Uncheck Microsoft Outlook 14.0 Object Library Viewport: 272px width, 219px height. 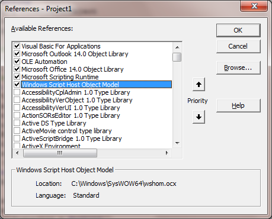click(x=17, y=54)
